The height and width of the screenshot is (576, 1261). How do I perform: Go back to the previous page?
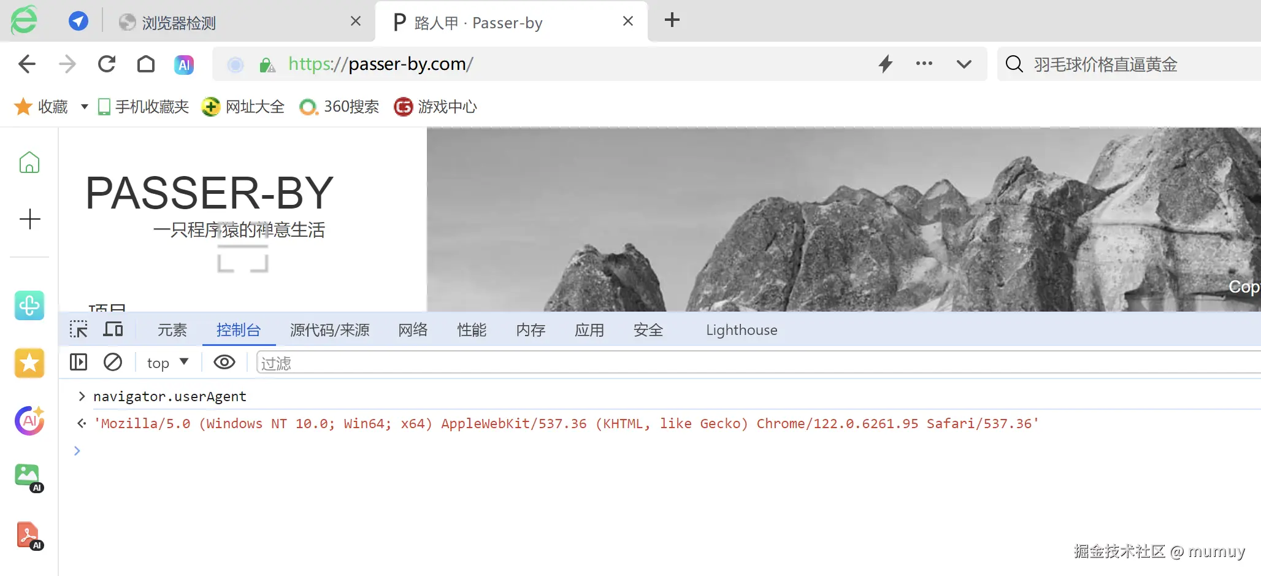[x=27, y=64]
